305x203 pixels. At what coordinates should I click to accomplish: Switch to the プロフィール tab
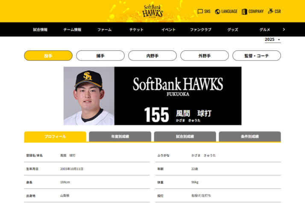[x=55, y=136]
